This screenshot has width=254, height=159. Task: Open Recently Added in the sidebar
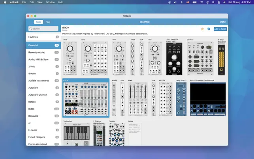(x=43, y=52)
